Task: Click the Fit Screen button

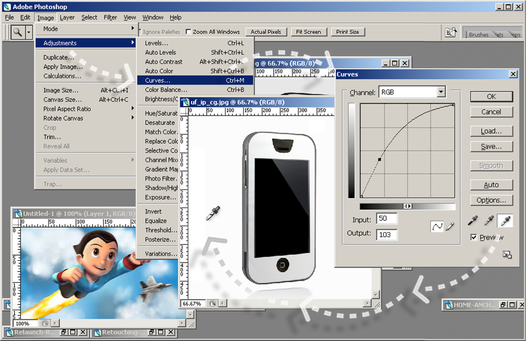Action: [309, 32]
